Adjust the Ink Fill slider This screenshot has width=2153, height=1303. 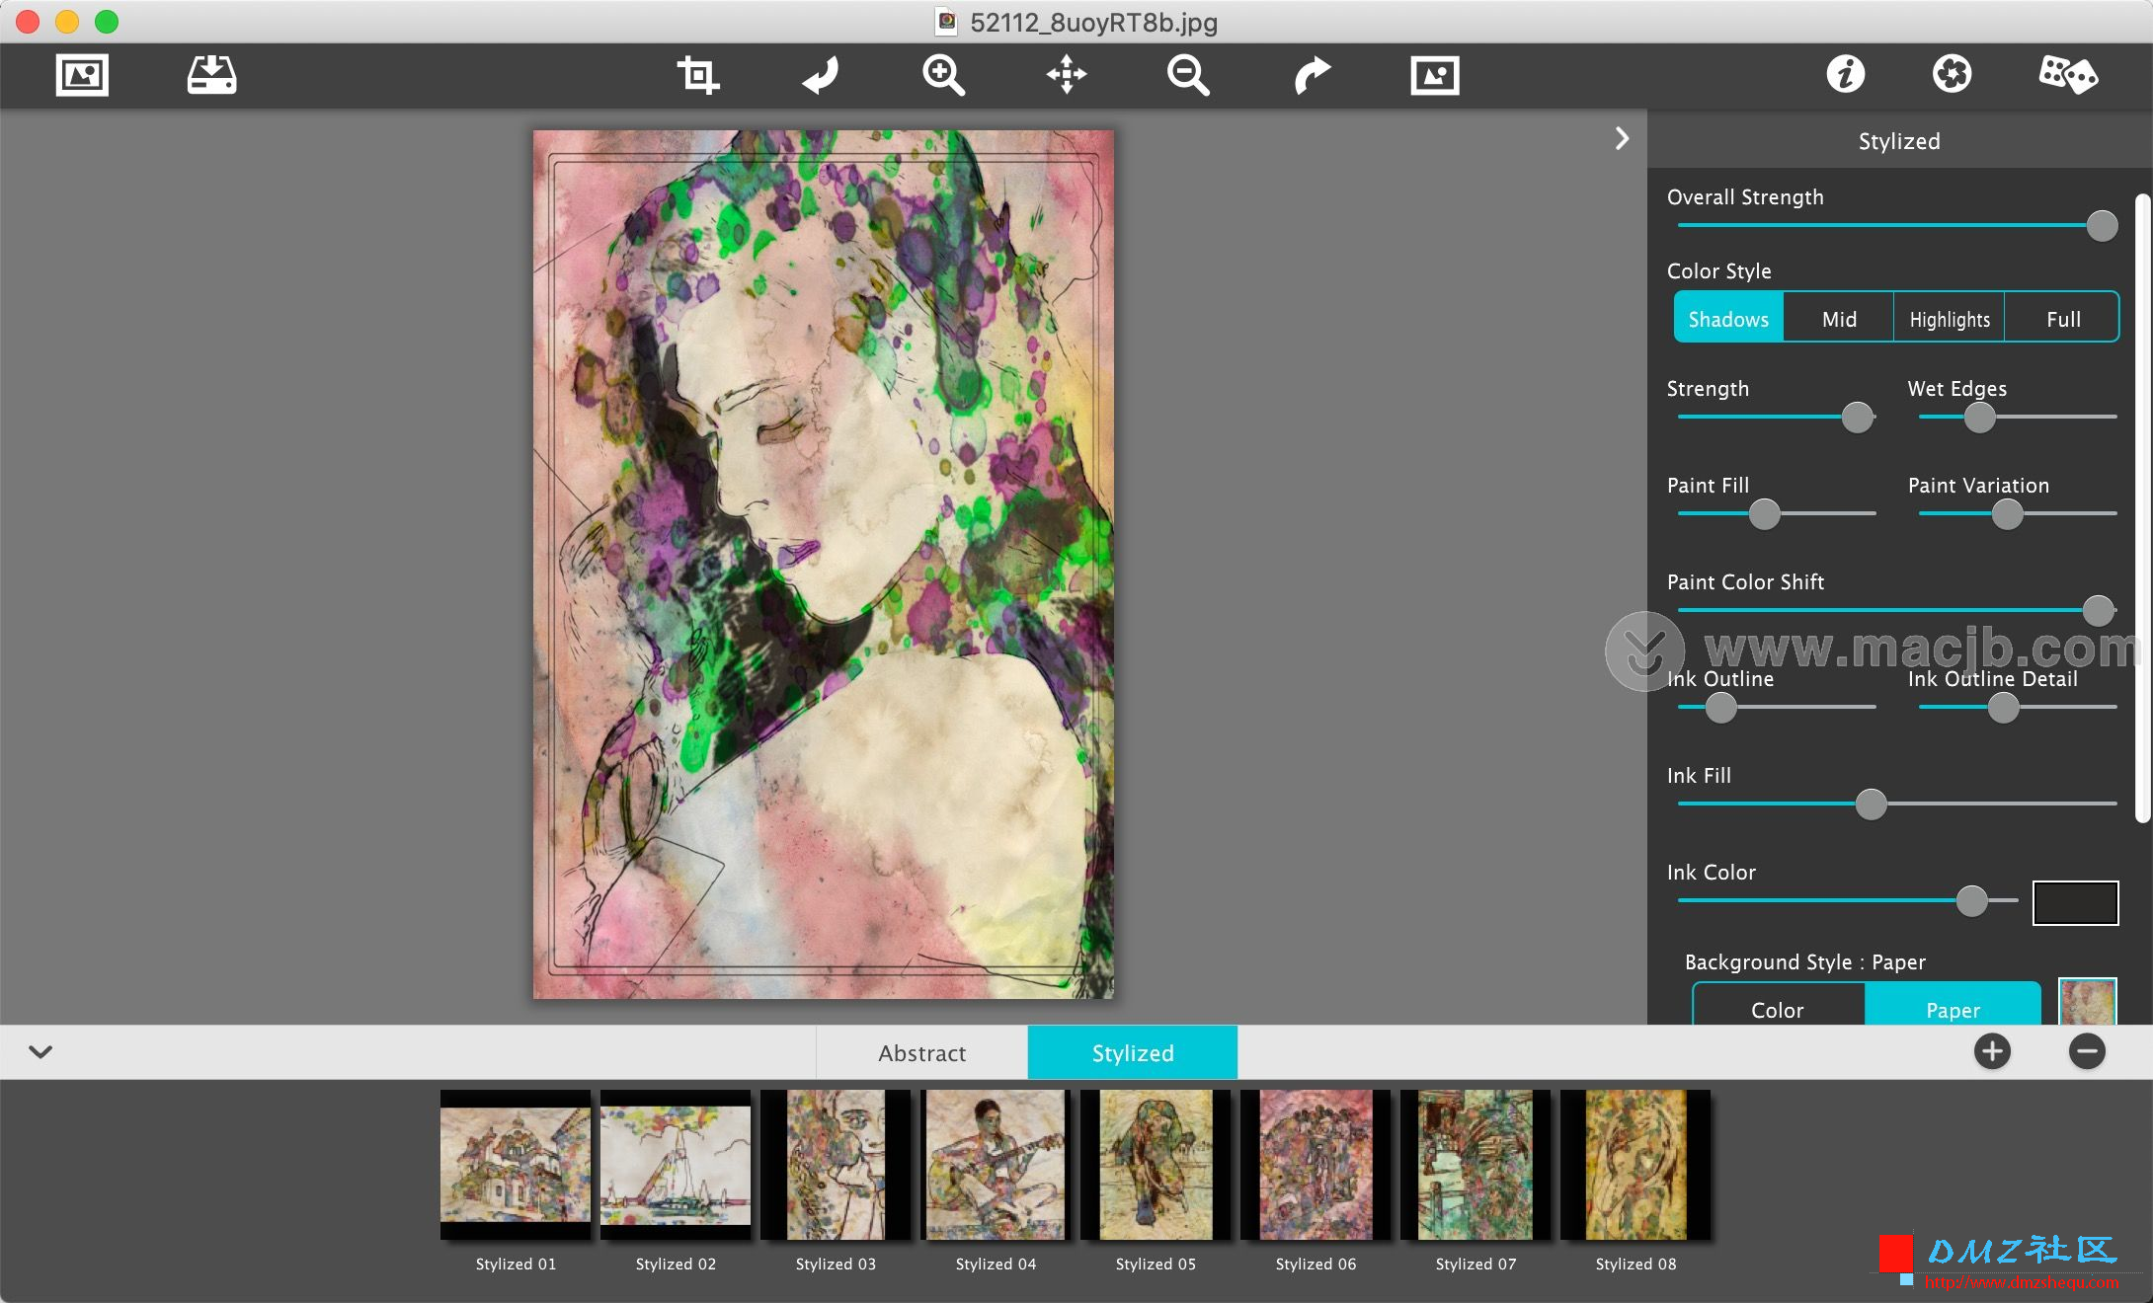pyautogui.click(x=1871, y=804)
